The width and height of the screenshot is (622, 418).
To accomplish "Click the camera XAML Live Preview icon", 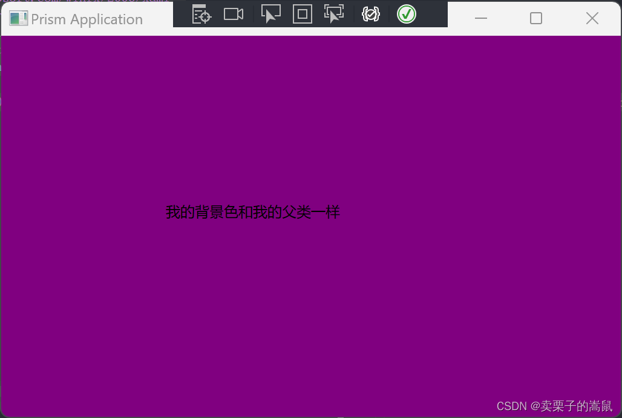I will click(x=234, y=15).
